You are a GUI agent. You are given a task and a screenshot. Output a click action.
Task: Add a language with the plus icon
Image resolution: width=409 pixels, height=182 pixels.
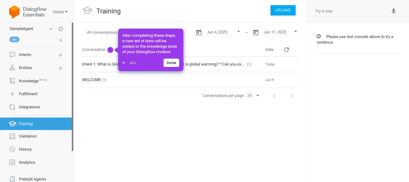61,40
